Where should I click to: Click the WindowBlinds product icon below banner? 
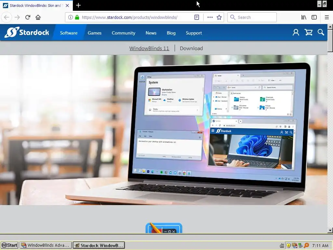click(164, 228)
